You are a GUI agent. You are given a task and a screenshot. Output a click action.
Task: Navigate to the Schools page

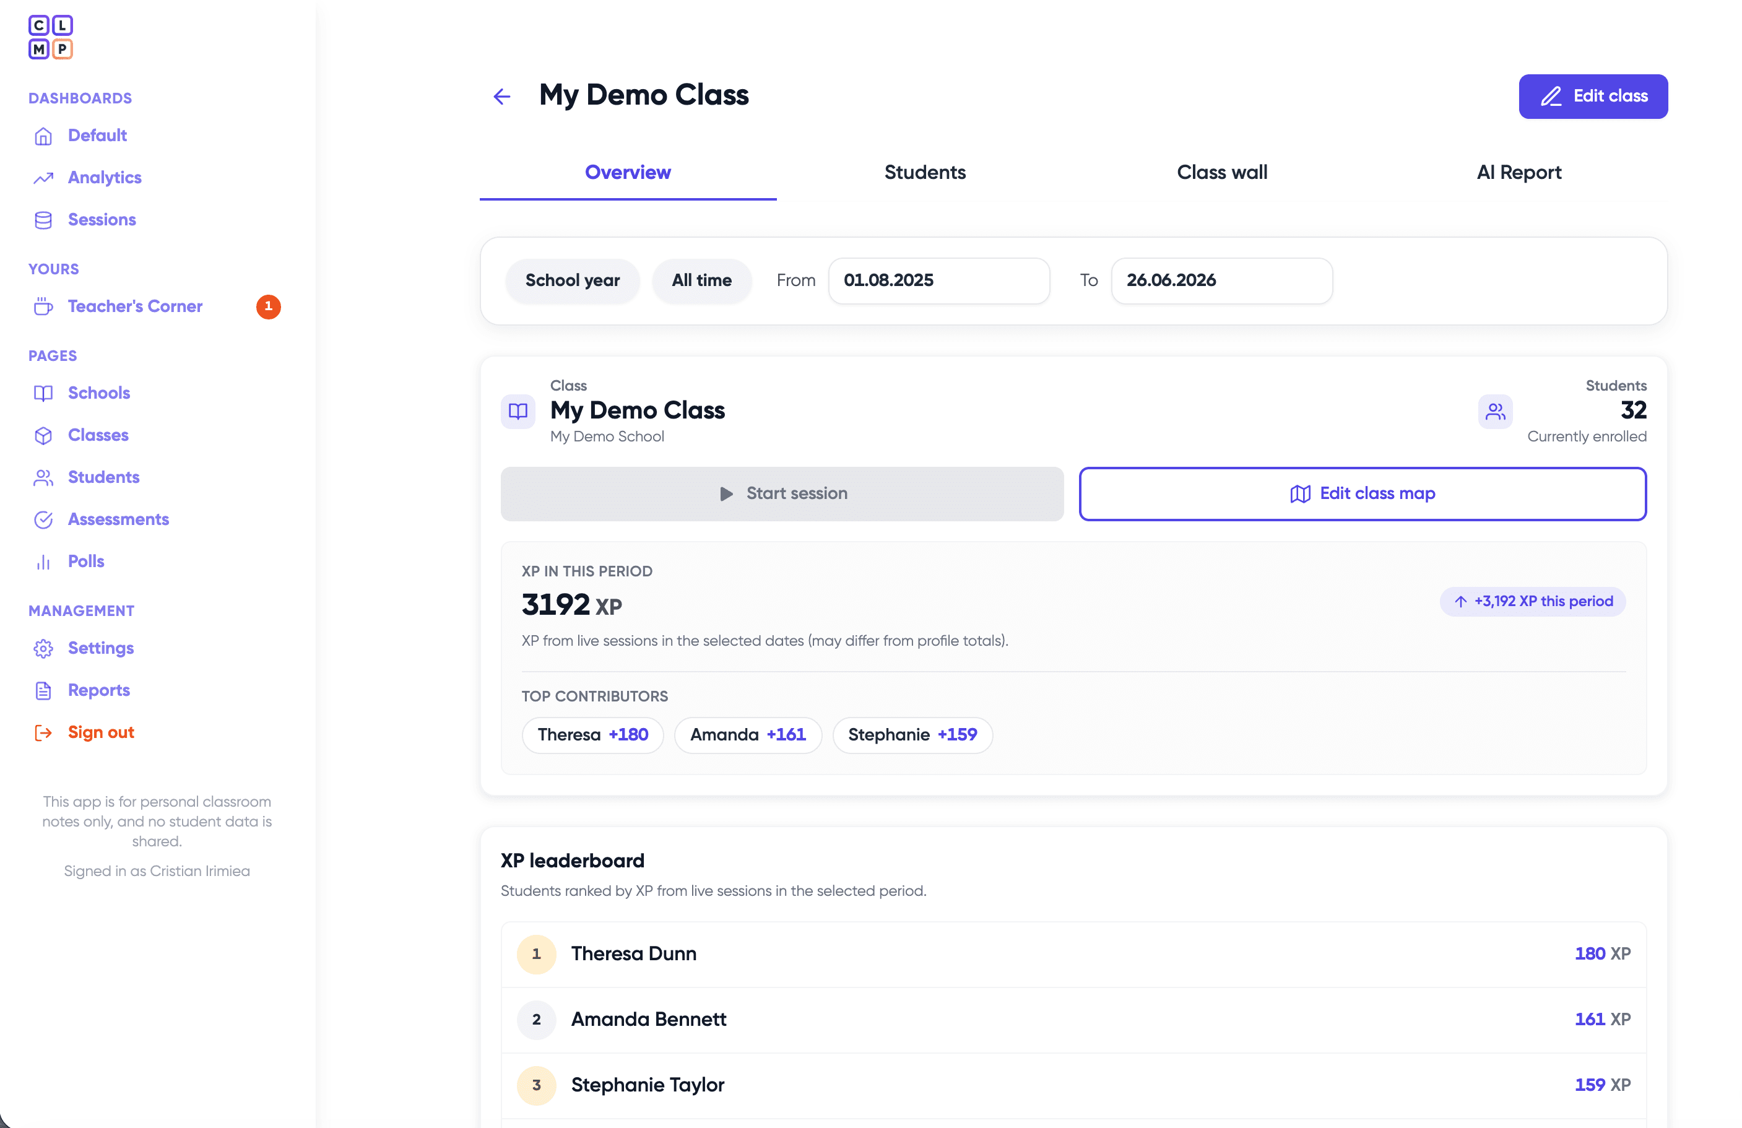point(99,393)
